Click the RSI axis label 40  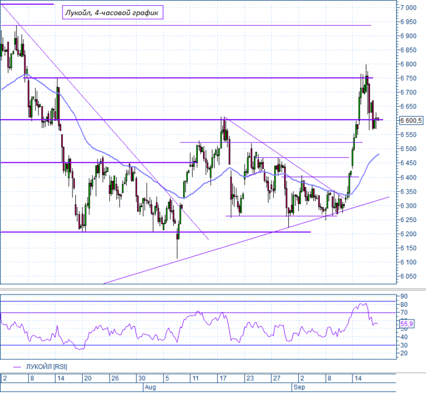pos(404,337)
